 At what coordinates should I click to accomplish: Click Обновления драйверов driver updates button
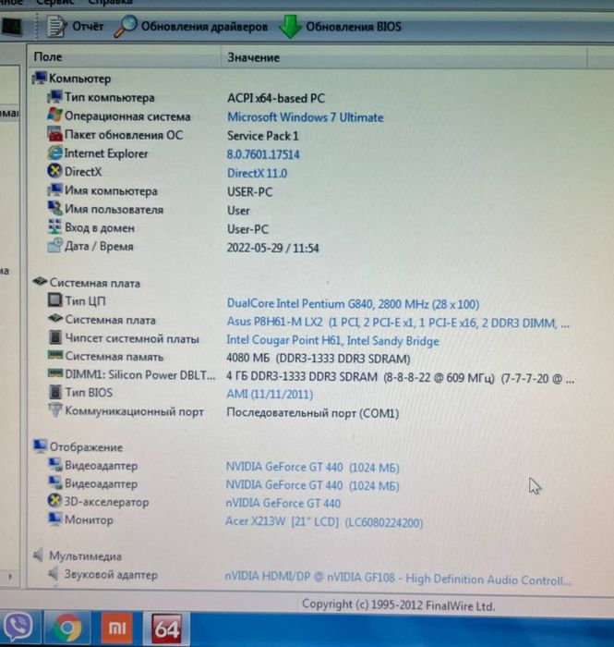(191, 27)
